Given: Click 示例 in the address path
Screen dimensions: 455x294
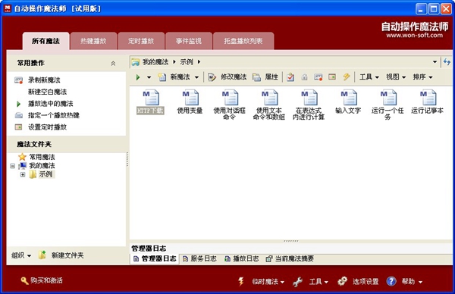Looking at the screenshot, I should [x=187, y=62].
